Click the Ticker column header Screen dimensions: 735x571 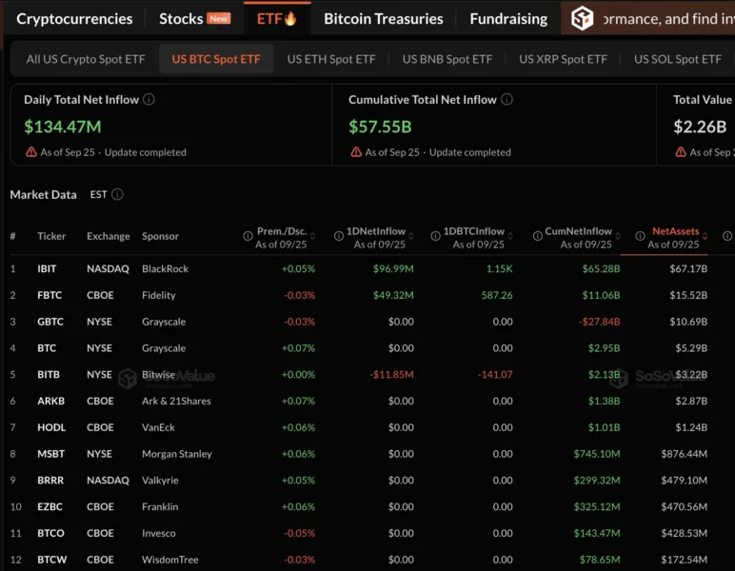tap(51, 236)
